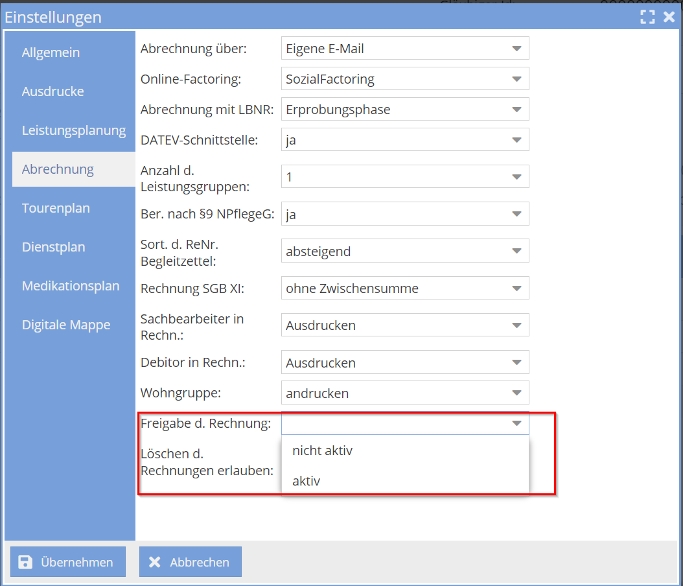683x586 pixels.
Task: Select 'aktiv' option in the dropdown list
Action: pyautogui.click(x=307, y=481)
